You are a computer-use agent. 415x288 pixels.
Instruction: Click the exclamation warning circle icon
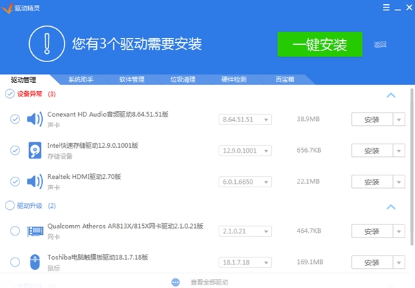coord(47,44)
